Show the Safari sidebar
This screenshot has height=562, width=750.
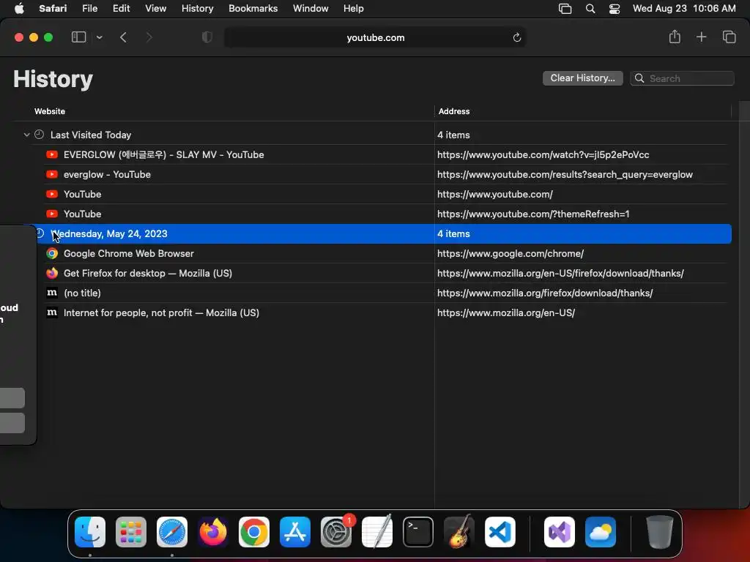click(78, 37)
